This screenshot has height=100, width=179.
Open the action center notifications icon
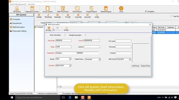[175, 97]
